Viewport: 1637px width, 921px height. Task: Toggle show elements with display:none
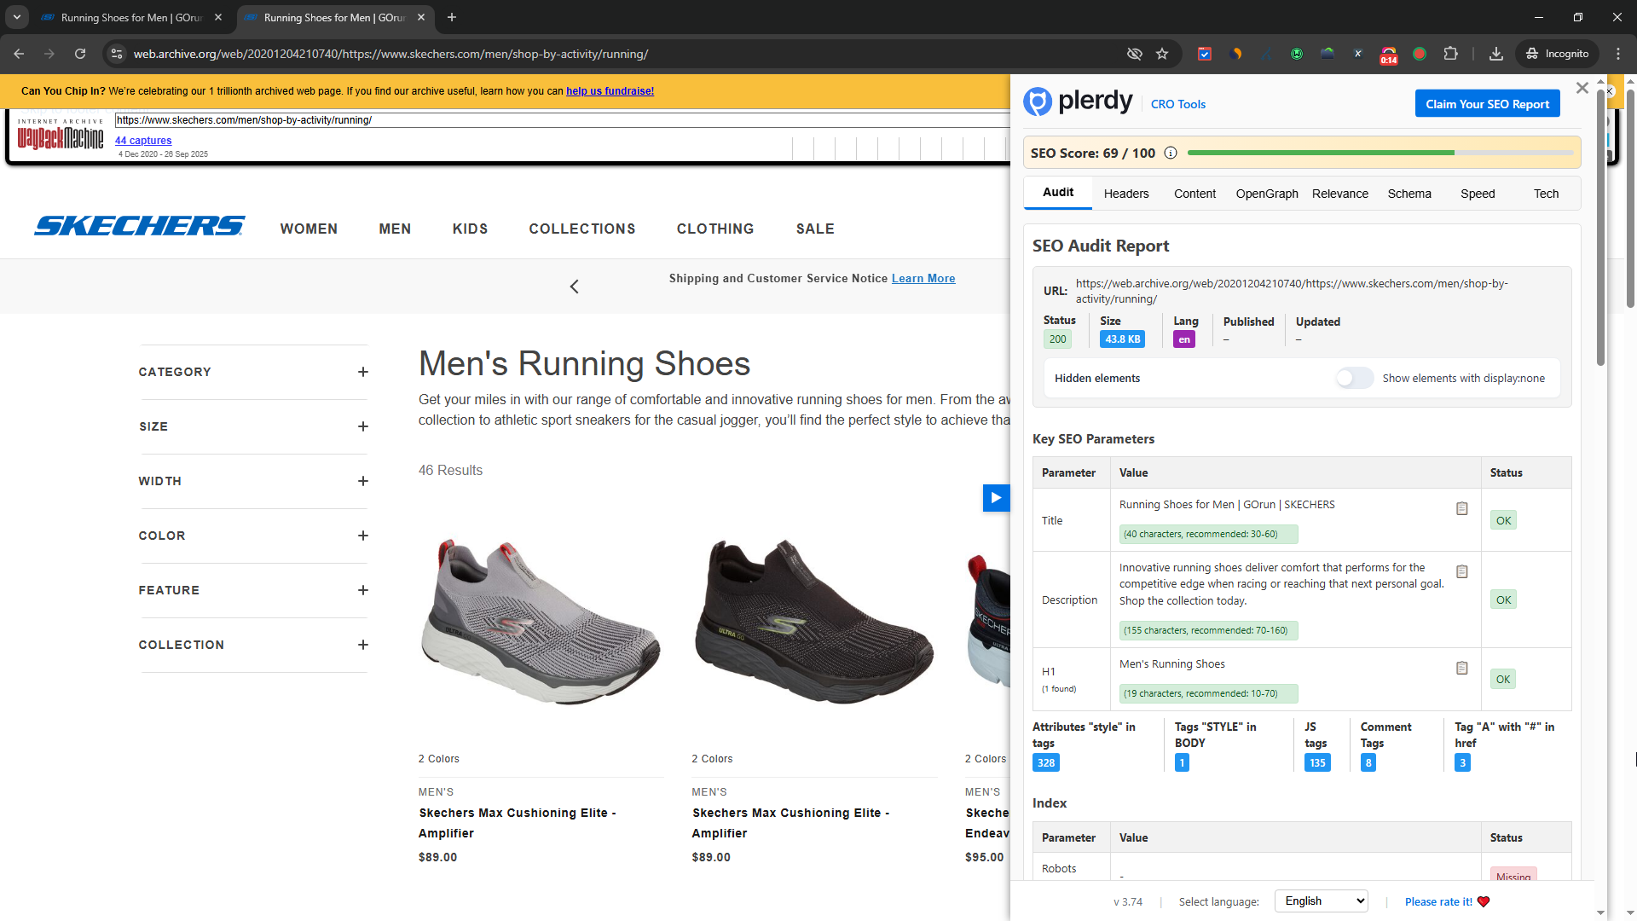click(x=1354, y=378)
